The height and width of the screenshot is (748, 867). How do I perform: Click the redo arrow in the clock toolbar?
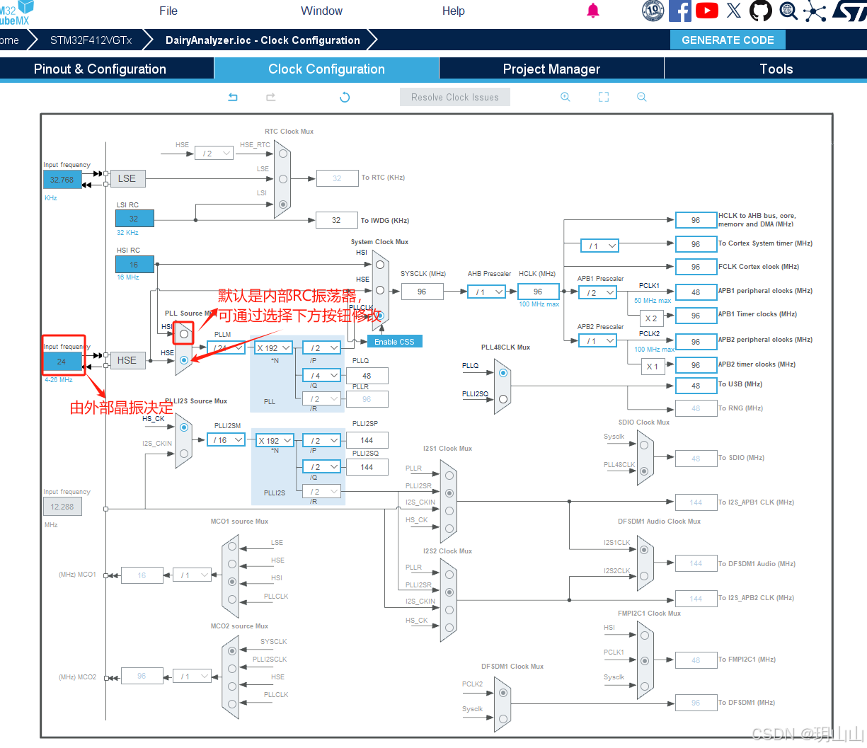270,97
